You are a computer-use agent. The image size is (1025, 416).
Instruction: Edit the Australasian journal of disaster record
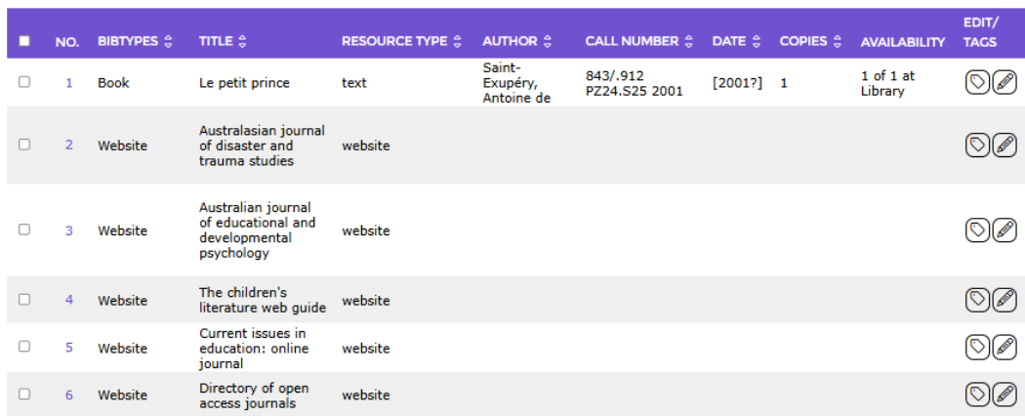(1004, 146)
